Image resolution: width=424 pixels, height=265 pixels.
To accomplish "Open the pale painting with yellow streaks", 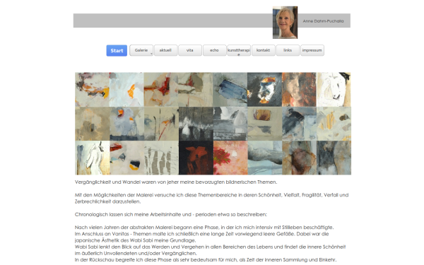I will pos(334,124).
